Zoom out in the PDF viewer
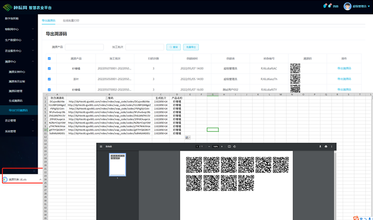373x220 pixels. coord(209,147)
